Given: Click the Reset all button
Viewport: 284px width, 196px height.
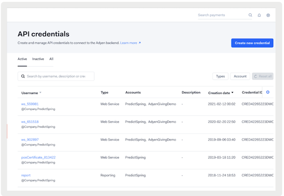Looking at the screenshot, I should [x=262, y=76].
